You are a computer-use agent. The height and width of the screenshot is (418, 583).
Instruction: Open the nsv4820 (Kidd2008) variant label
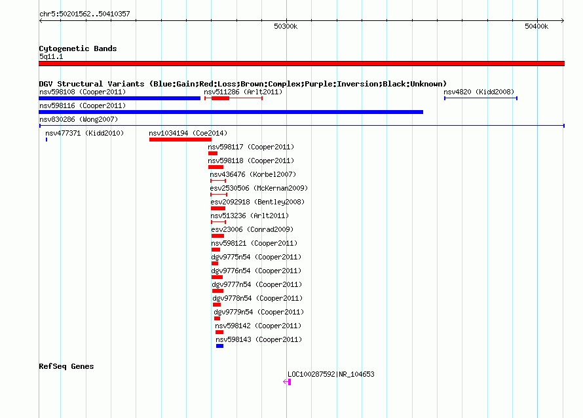[479, 92]
